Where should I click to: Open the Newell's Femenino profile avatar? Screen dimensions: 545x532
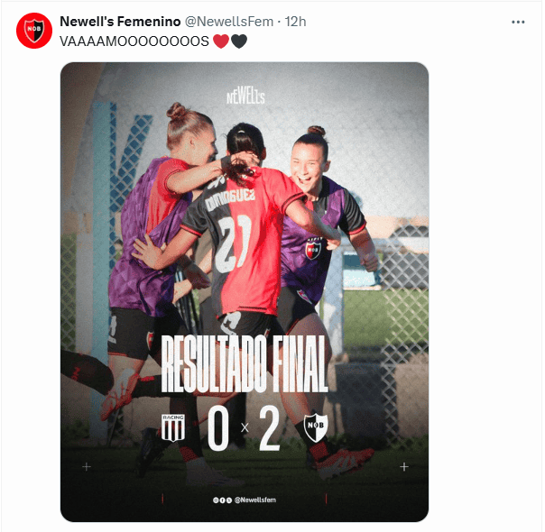[x=34, y=31]
